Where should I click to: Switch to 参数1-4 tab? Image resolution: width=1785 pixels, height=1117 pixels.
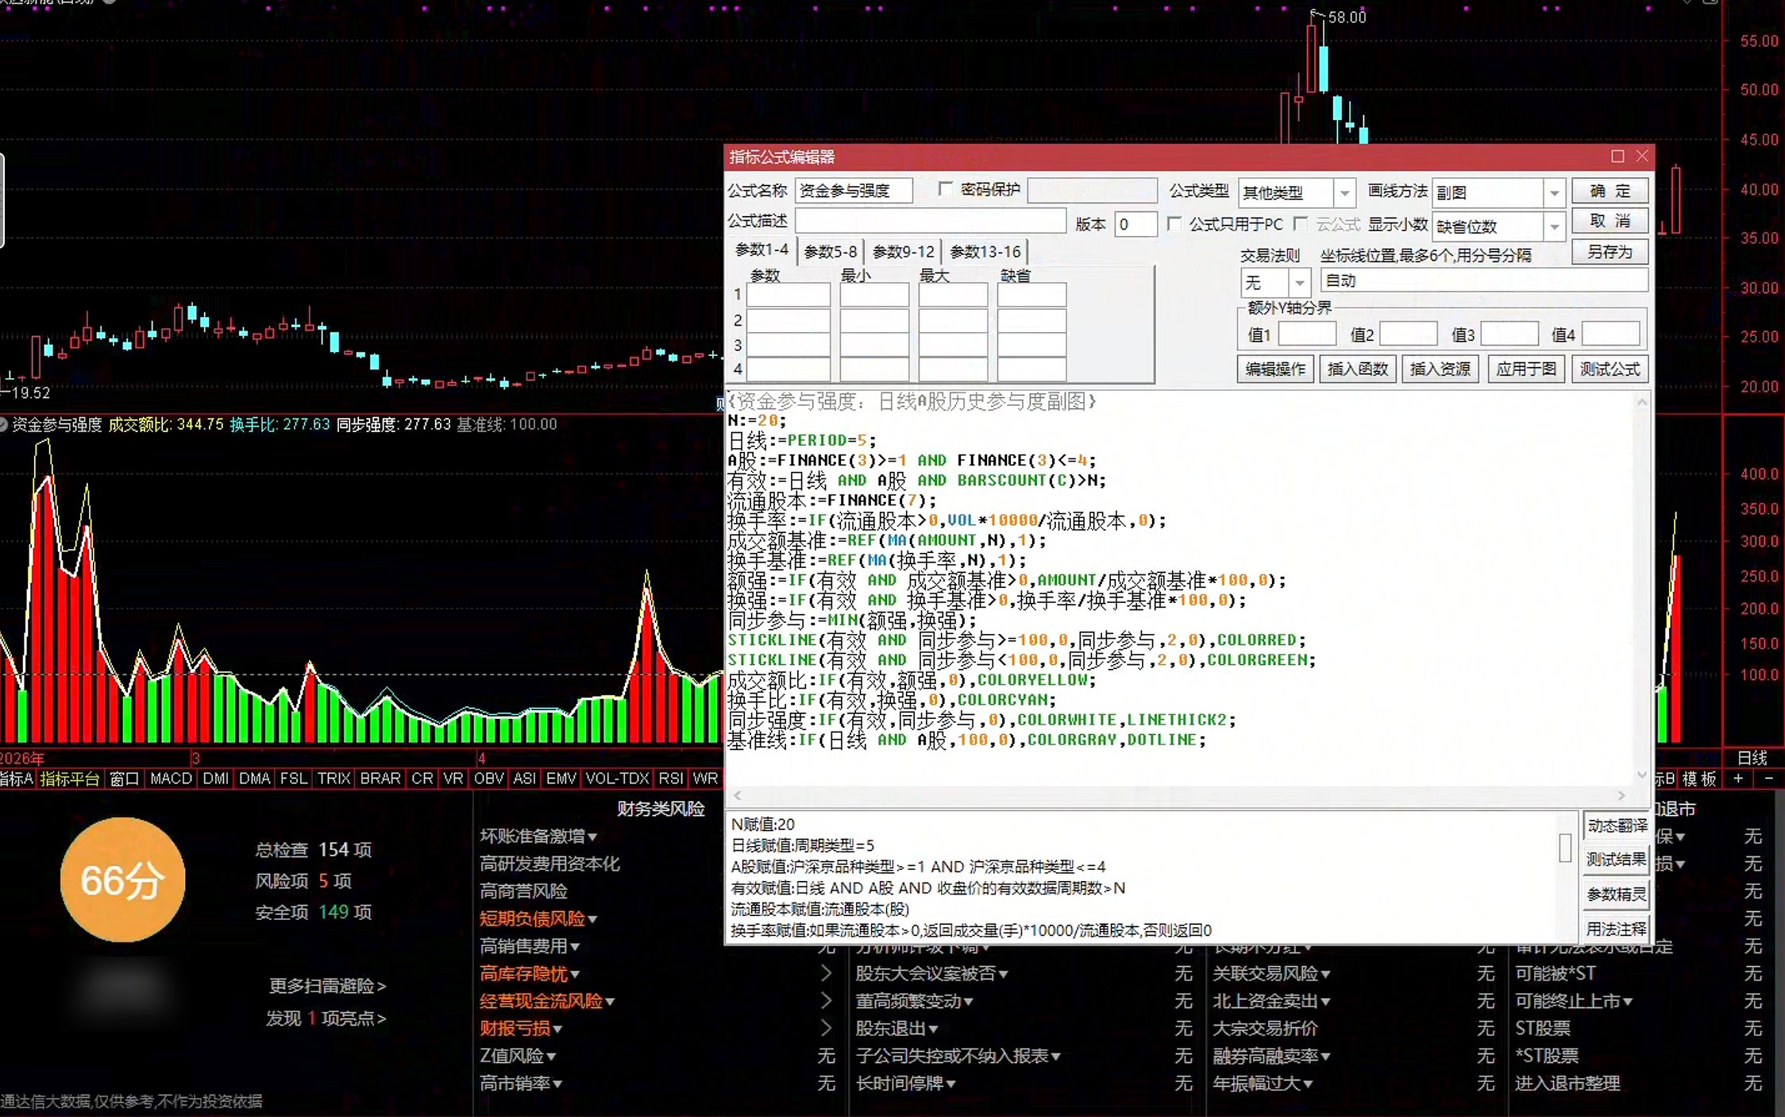click(x=761, y=250)
